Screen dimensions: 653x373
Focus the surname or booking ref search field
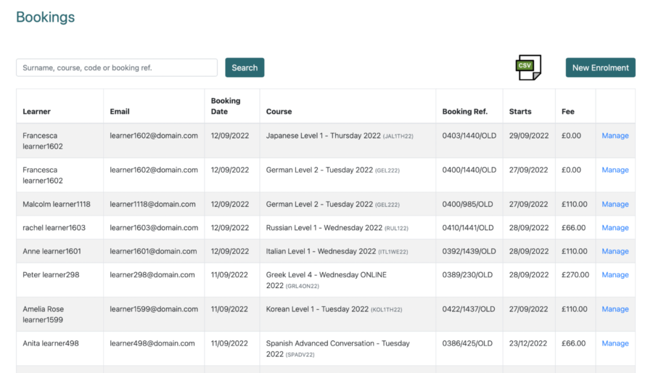[117, 67]
